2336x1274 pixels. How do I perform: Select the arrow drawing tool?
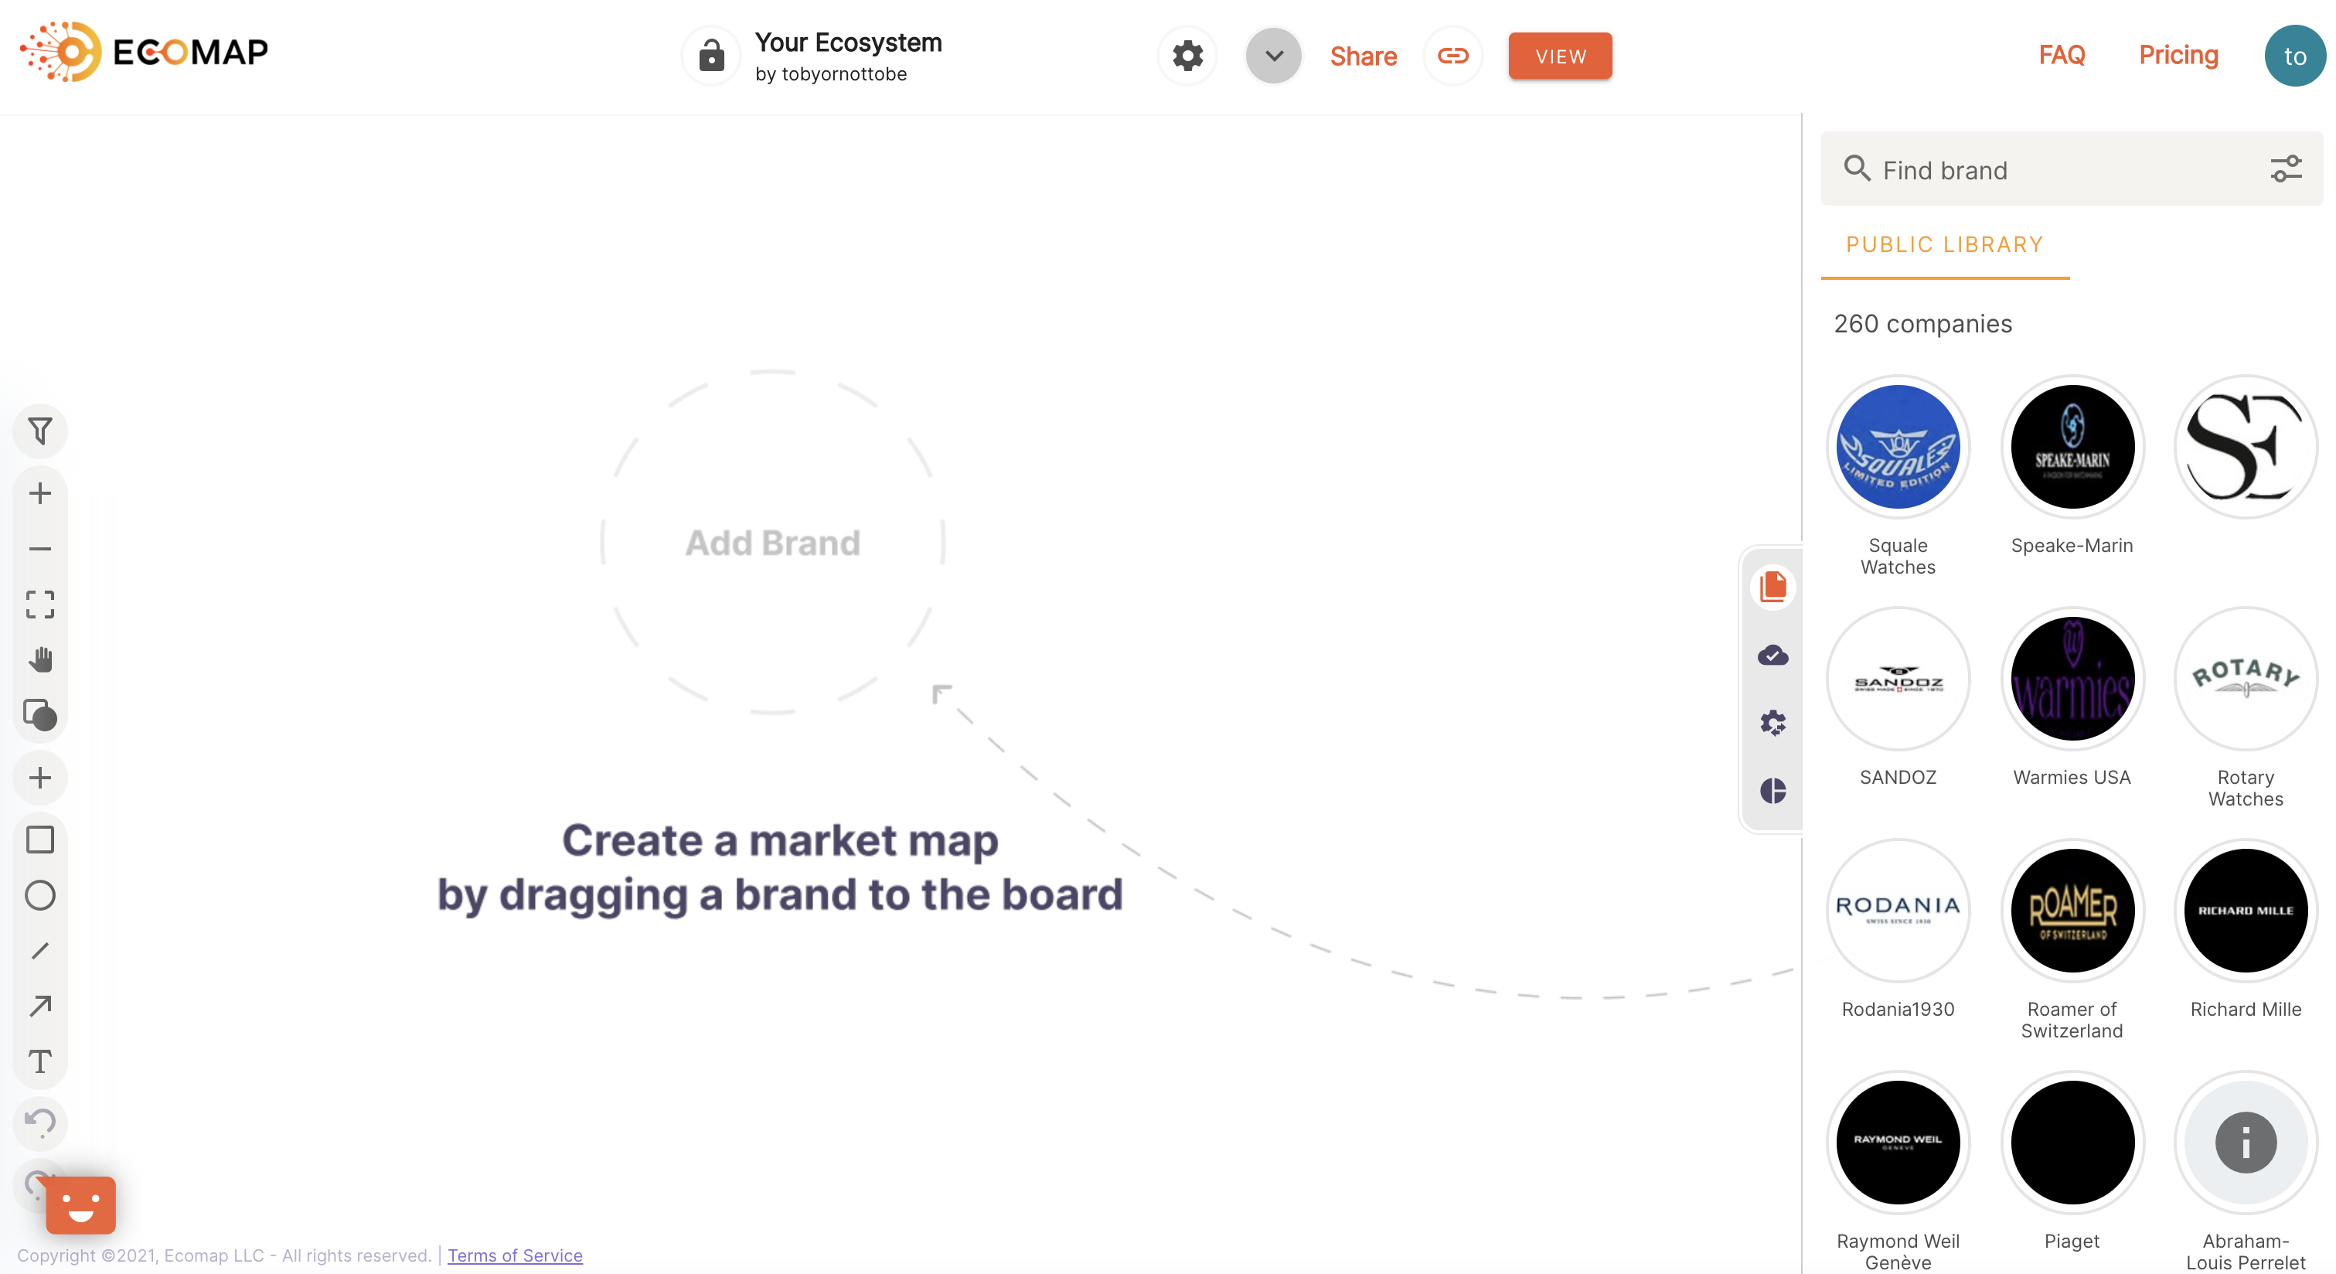(40, 1006)
